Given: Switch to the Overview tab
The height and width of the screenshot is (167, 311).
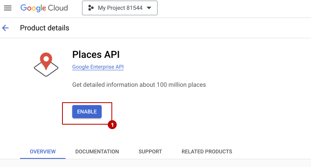Looking at the screenshot, I should pos(42,152).
